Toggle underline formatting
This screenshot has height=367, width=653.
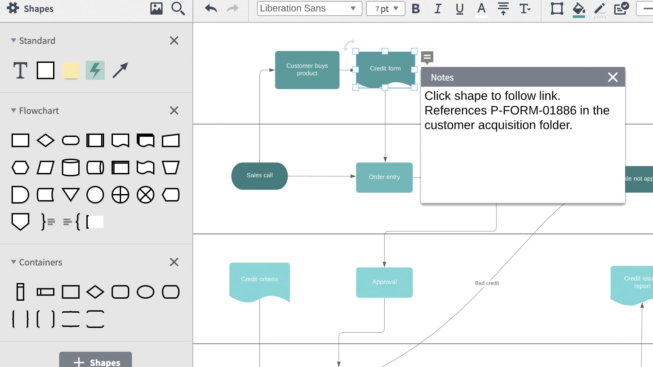(459, 8)
